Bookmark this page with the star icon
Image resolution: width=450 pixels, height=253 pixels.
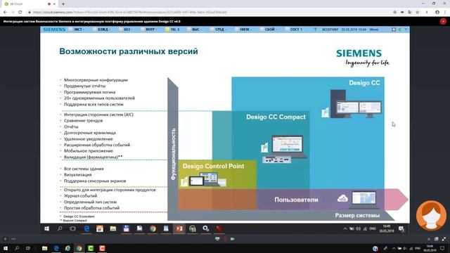[x=418, y=13]
